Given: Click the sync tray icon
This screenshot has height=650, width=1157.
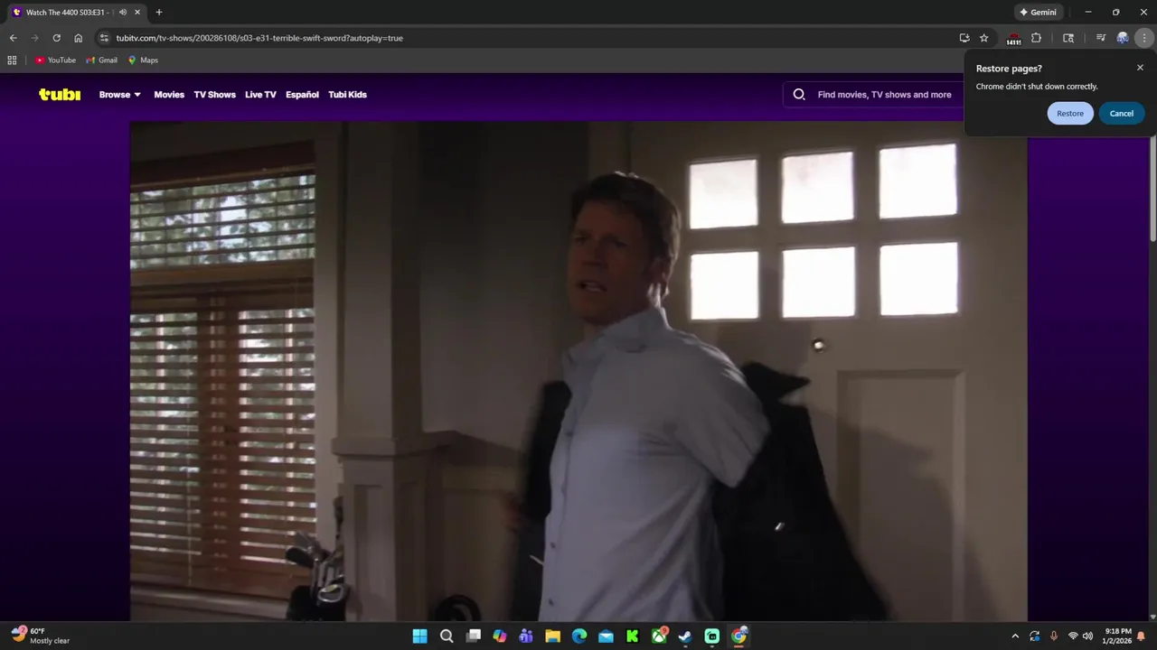Looking at the screenshot, I should tap(1035, 636).
